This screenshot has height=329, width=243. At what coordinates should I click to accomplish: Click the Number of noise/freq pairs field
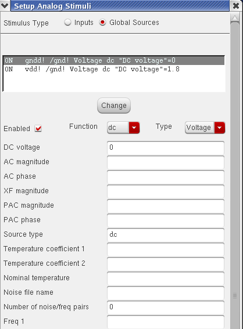(x=166, y=307)
